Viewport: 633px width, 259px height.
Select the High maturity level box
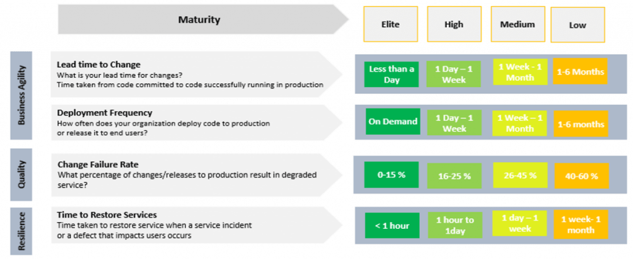tap(454, 25)
